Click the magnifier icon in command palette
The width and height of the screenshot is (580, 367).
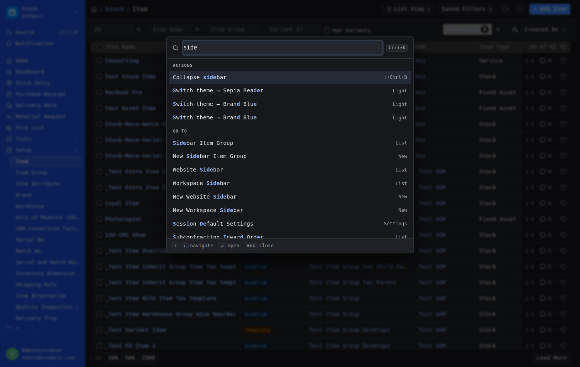click(176, 48)
